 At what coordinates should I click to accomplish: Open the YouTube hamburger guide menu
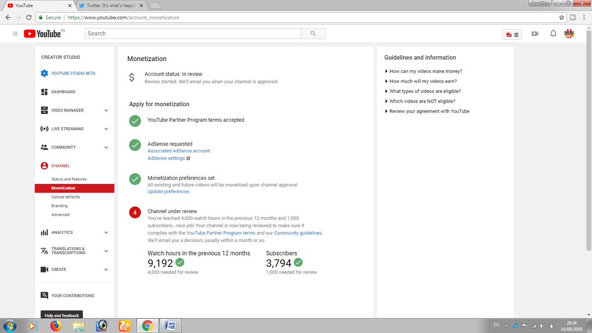click(15, 34)
